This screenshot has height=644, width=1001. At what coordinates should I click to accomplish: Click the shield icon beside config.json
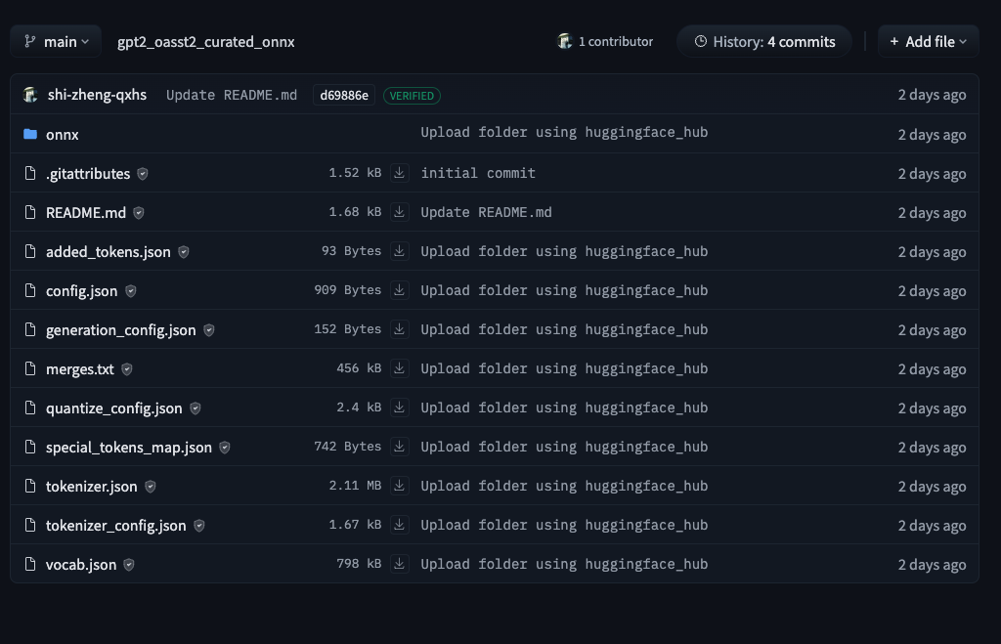click(x=131, y=291)
